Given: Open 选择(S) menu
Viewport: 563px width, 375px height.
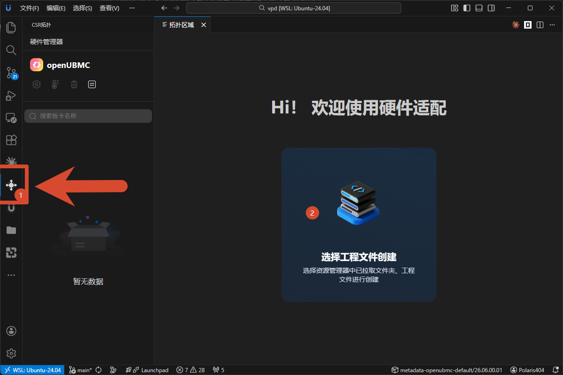Looking at the screenshot, I should [x=83, y=8].
